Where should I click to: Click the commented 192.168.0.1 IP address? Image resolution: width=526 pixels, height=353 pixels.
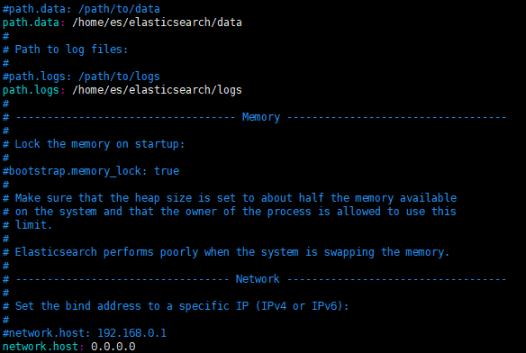coord(131,333)
